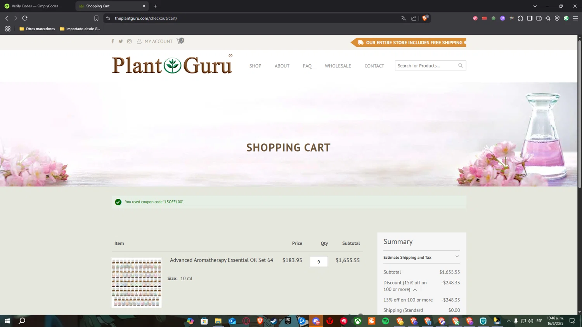Viewport: 582px width, 327px height.
Task: Open Brave Shields lion icon
Action: click(425, 18)
